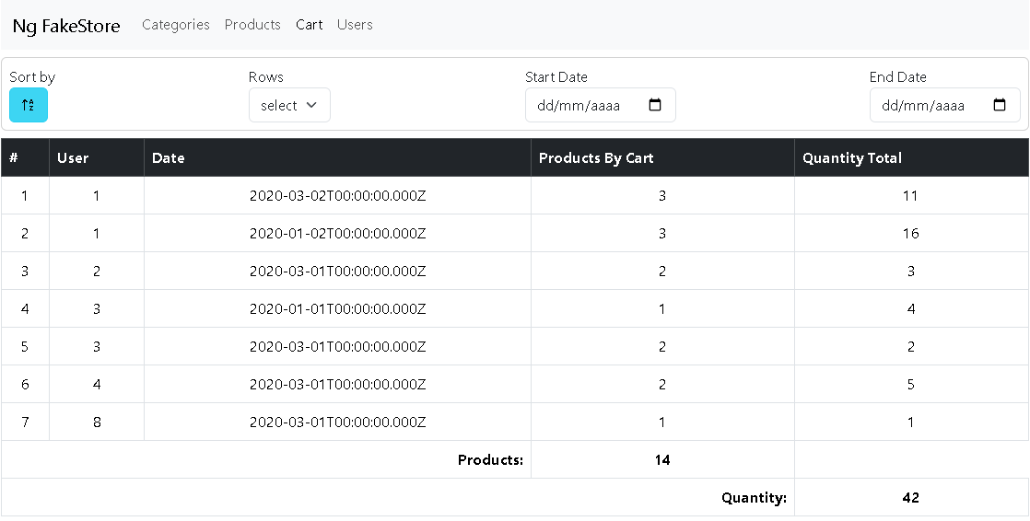Expand the Rows select dropdown
This screenshot has height=521, width=1030.
289,105
